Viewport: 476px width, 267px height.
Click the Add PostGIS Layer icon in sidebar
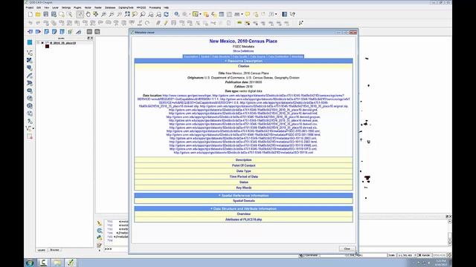30,67
